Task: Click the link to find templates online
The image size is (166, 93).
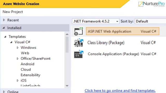Action: tap(120, 91)
